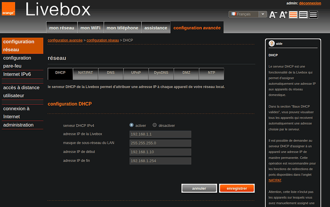Select the orange contrast layout icon

(x=293, y=15)
